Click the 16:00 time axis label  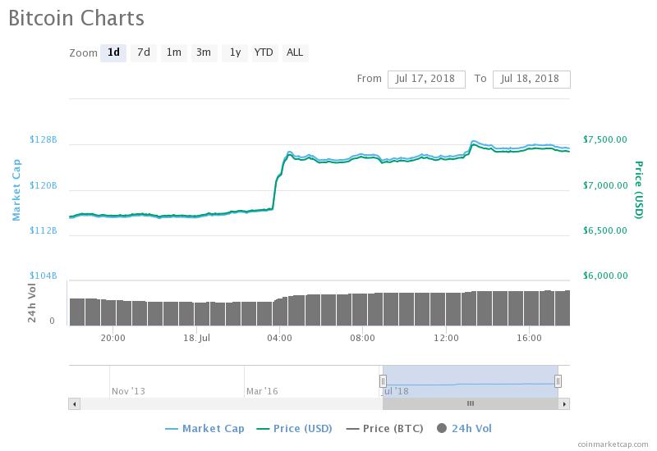[529, 338]
